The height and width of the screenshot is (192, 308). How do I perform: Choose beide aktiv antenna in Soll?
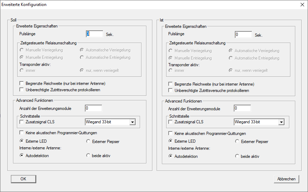[89, 156]
